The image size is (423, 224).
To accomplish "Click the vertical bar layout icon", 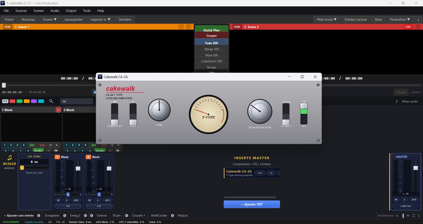I will (403, 216).
